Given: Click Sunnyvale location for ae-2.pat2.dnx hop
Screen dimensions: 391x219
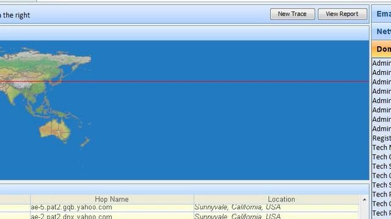Looking at the screenshot, I should 238,217.
